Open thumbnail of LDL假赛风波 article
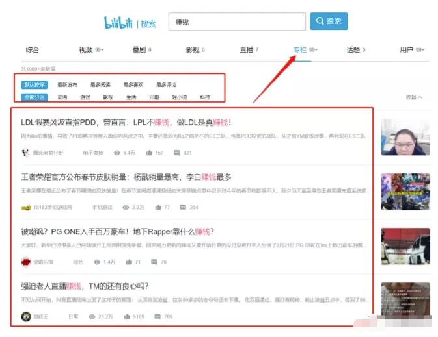 405,137
